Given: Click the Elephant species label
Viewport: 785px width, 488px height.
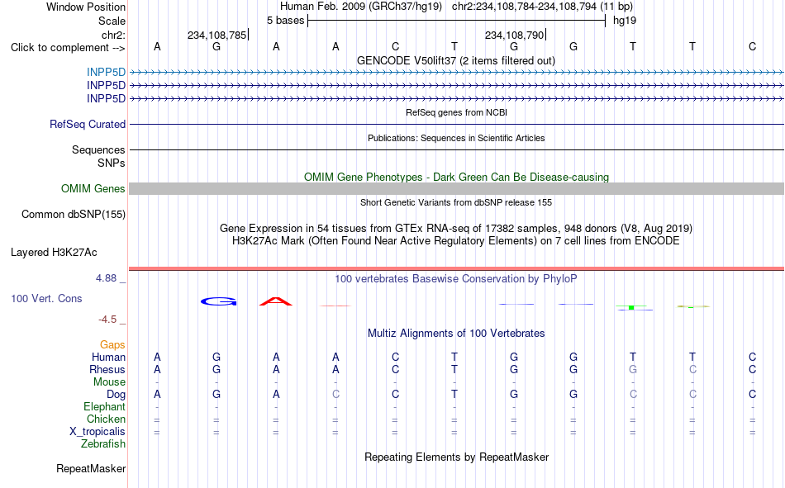Looking at the screenshot, I should [x=104, y=406].
